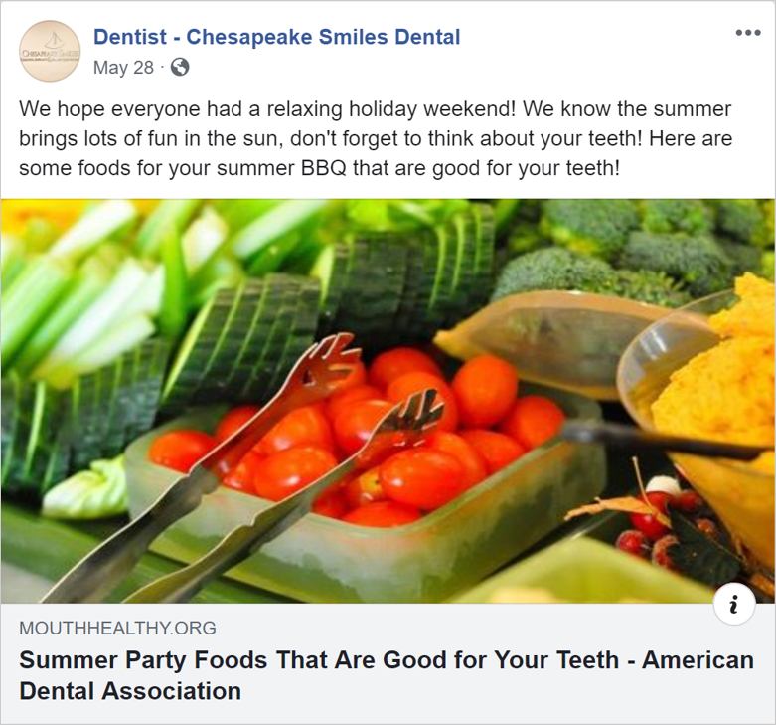Viewport: 776px width, 725px height.
Task: Click the MOUTHHEALTHY.ORG source domain
Action: [x=117, y=629]
